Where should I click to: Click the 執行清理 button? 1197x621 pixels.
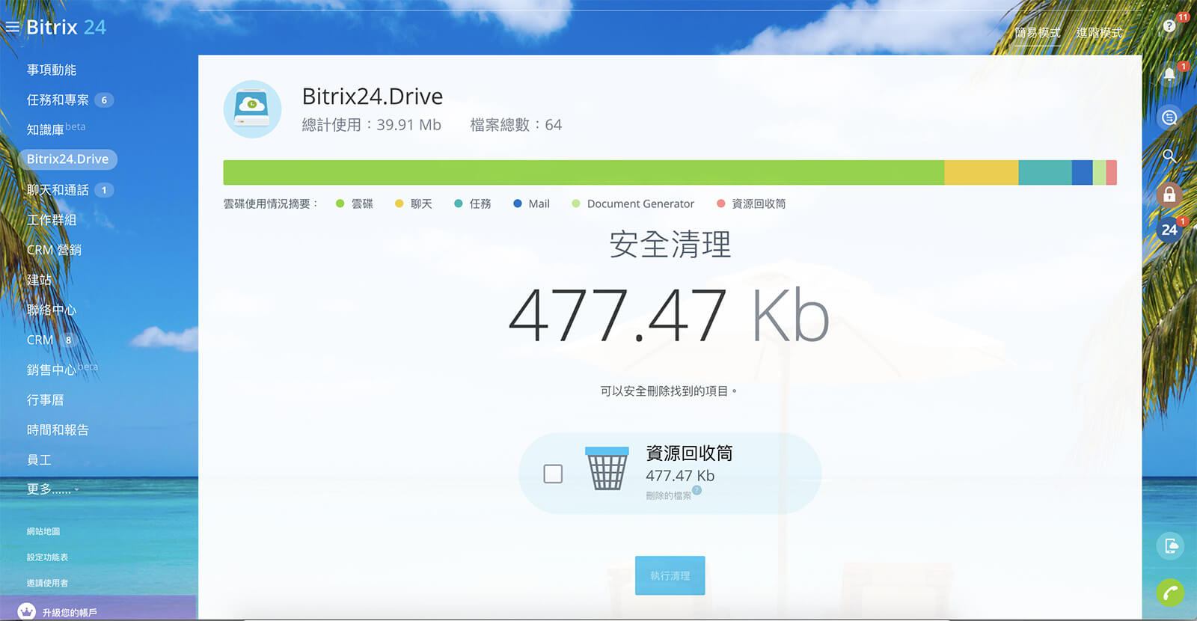click(670, 575)
